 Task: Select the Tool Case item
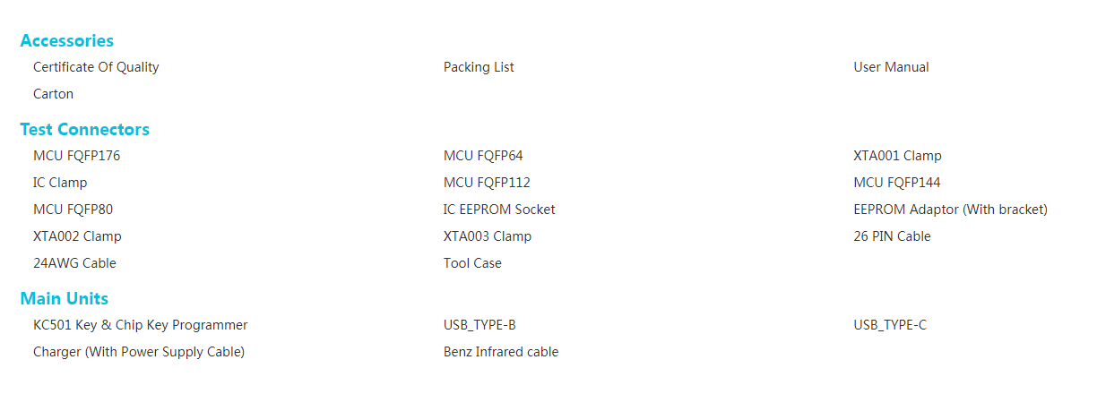[472, 263]
